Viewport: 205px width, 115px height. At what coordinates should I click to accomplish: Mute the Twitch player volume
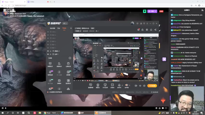6,108
